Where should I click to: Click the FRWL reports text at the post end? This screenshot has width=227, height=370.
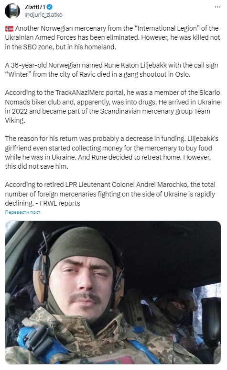click(60, 203)
